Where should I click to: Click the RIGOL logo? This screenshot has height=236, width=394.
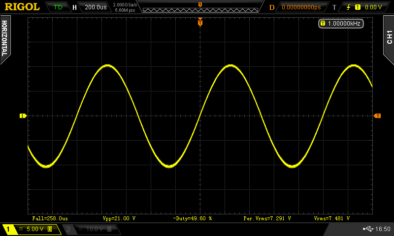coord(22,7)
